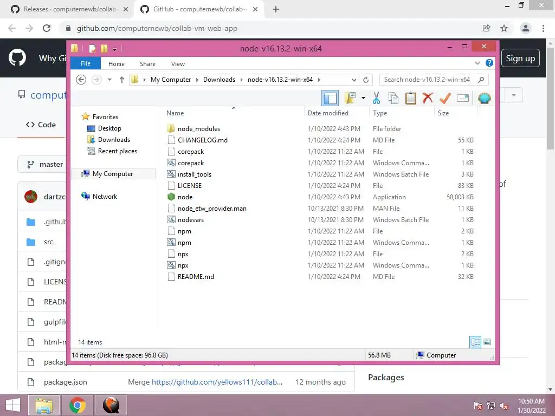Open a new Chrome tab

276,9
